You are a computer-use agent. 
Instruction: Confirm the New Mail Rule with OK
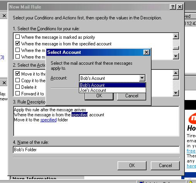[x=132, y=166]
